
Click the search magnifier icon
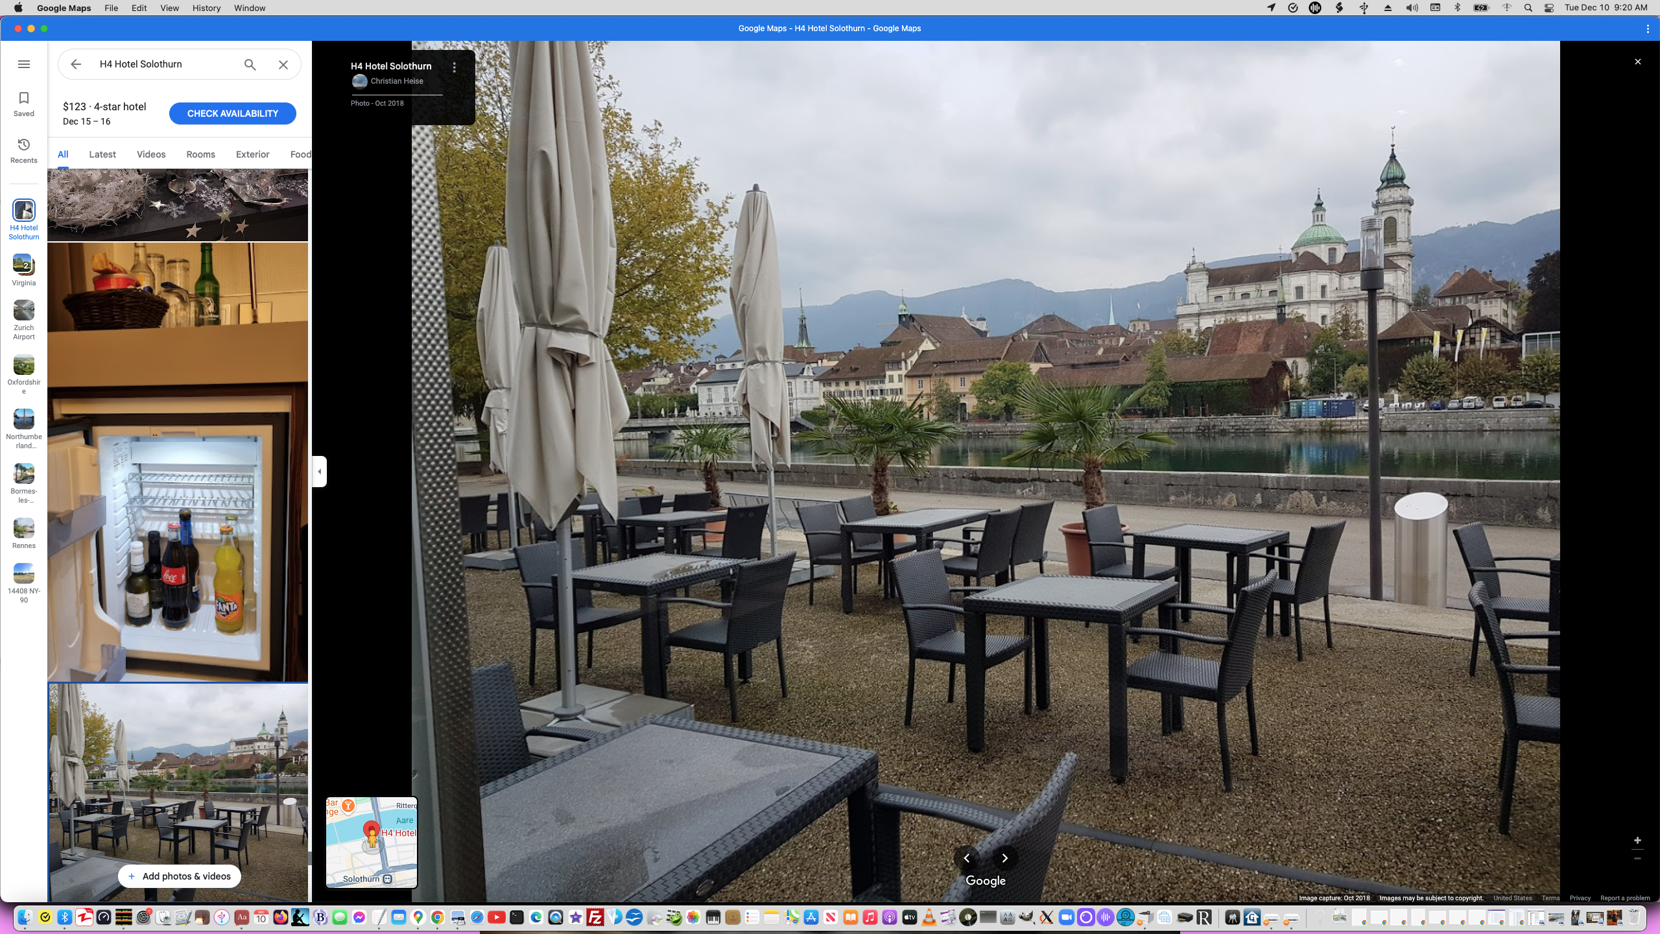click(250, 64)
